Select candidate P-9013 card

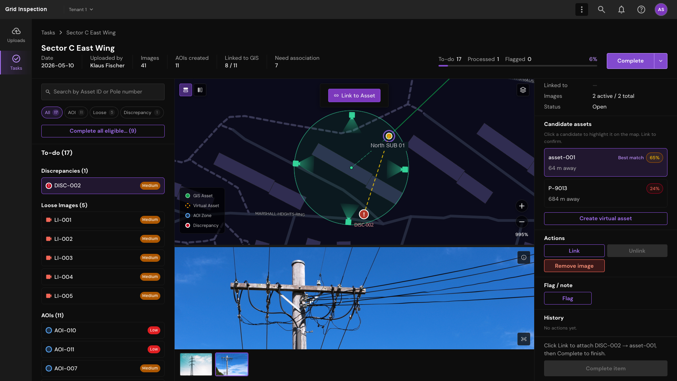coord(606,193)
